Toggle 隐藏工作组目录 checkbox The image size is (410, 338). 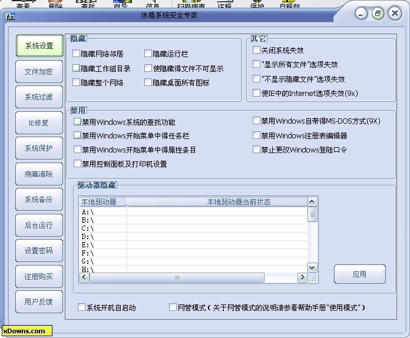[76, 68]
